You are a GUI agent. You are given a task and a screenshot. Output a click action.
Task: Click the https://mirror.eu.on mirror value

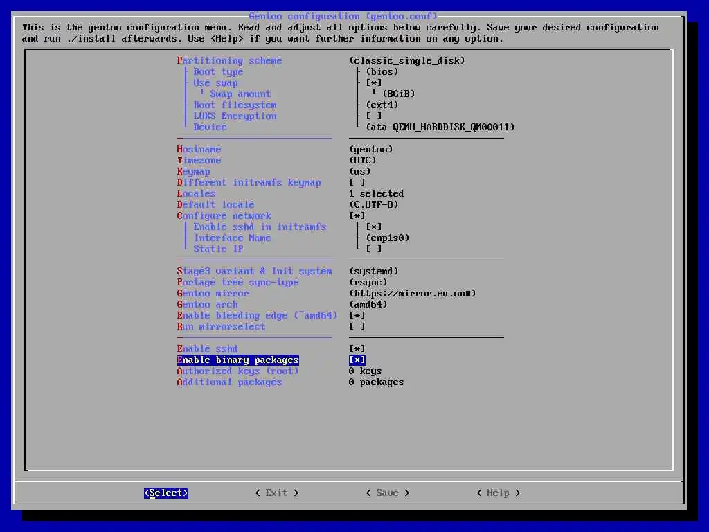[413, 293]
